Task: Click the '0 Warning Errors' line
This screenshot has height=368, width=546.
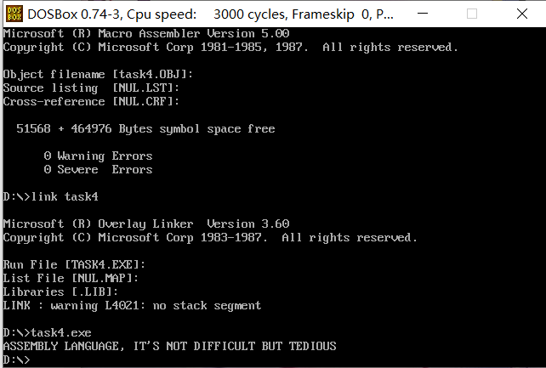Action: [98, 156]
